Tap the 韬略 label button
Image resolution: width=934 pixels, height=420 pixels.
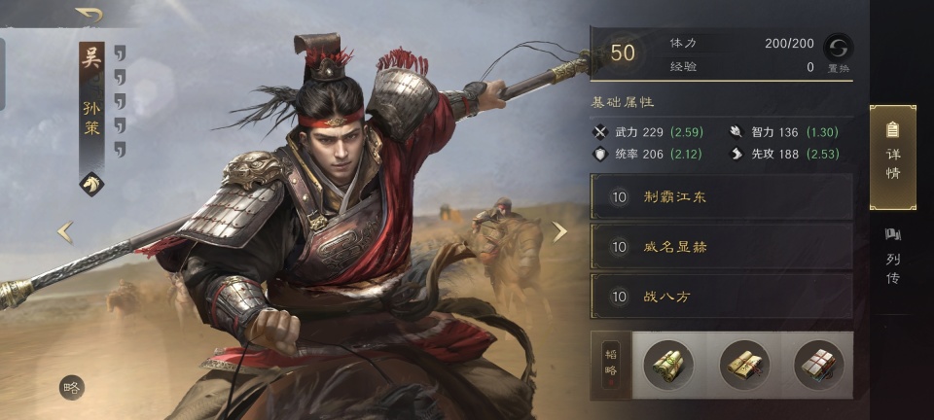(611, 365)
